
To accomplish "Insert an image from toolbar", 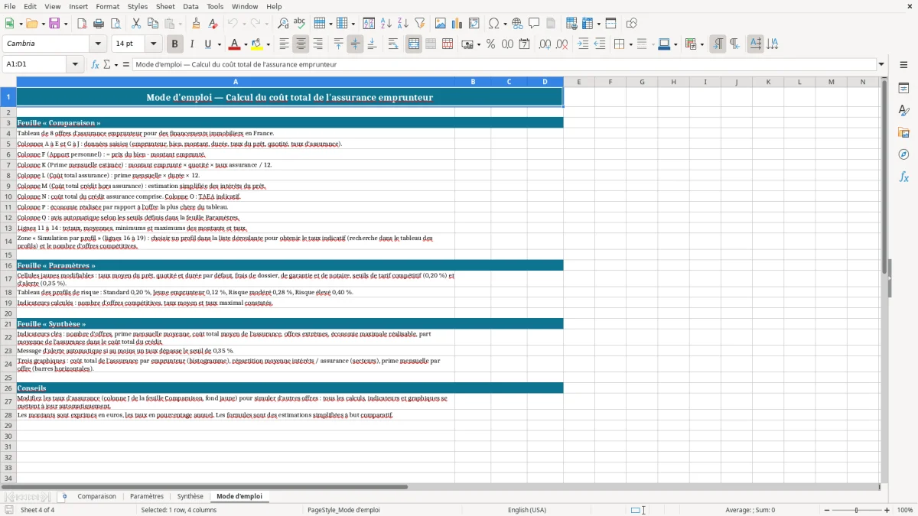I will click(x=441, y=24).
